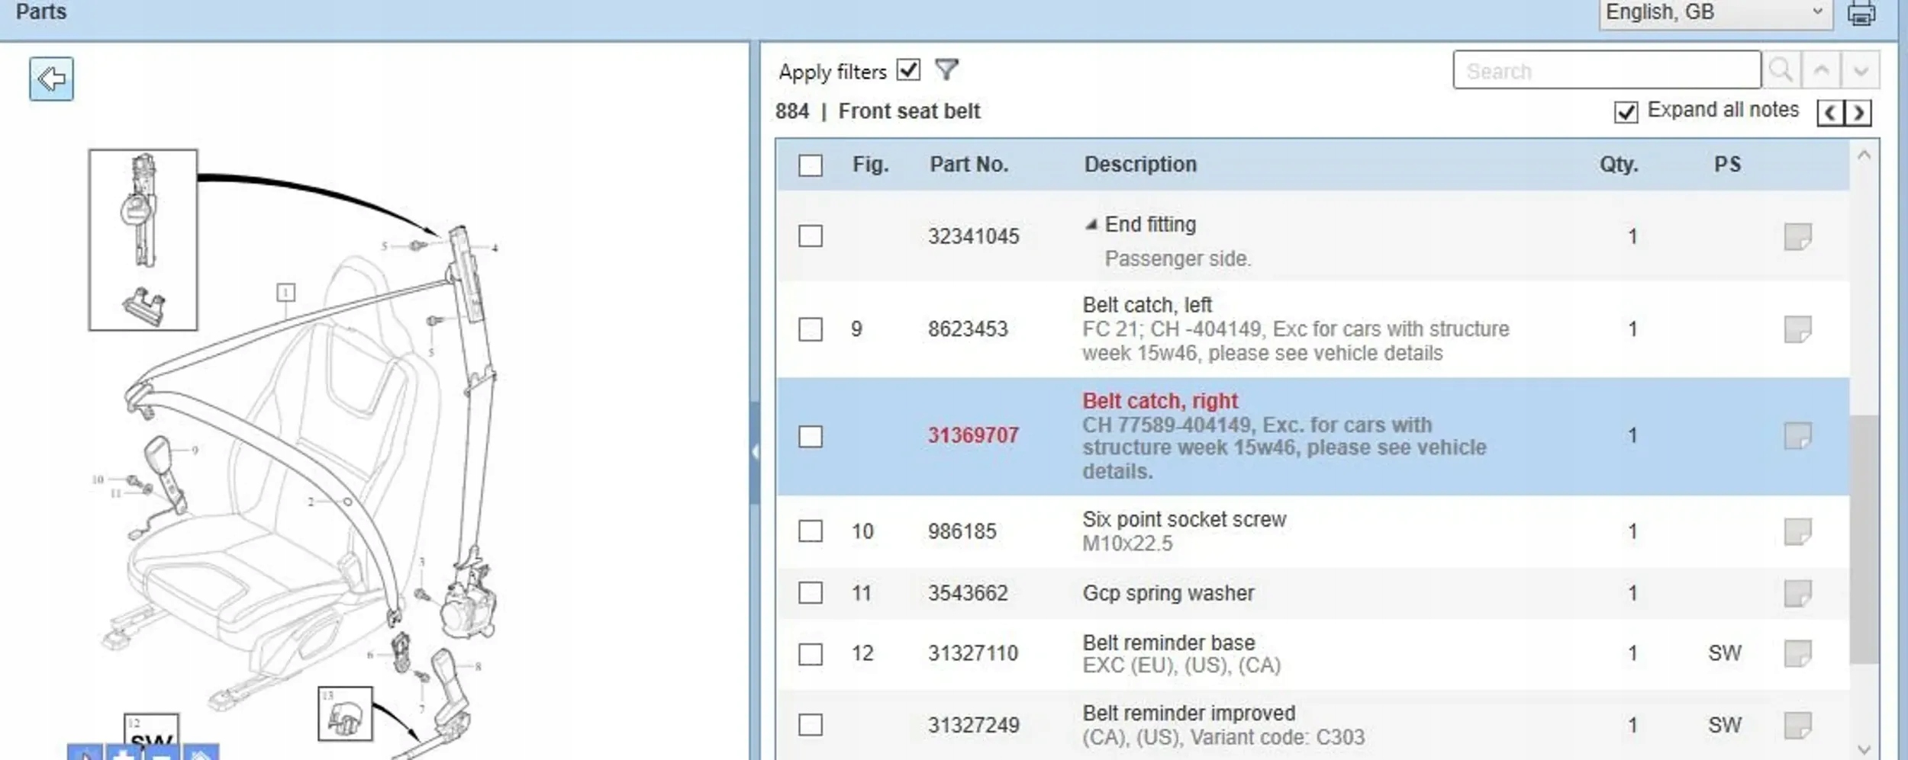Click part number 31369707 link
This screenshot has width=1908, height=760.
973,435
